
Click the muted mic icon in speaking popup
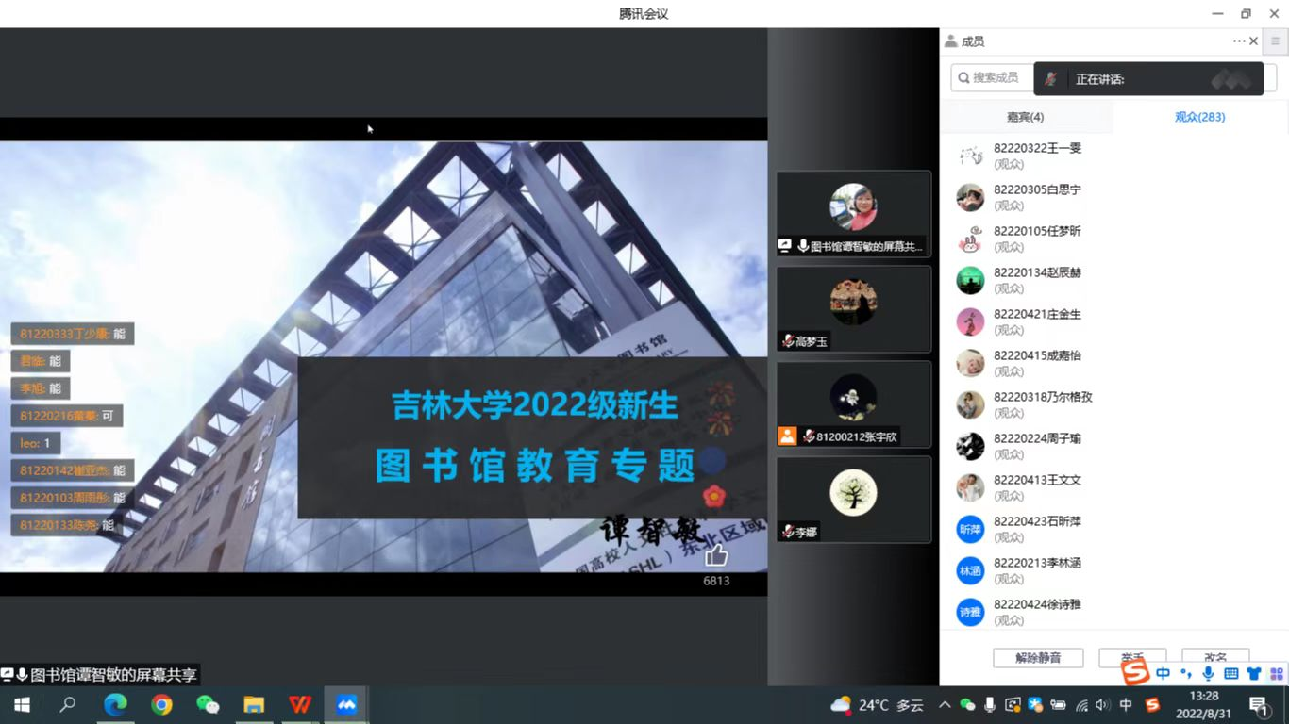click(x=1050, y=79)
